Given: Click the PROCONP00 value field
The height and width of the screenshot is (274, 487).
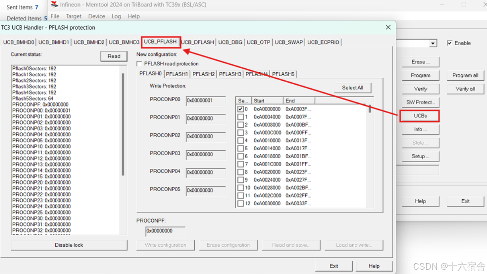Looking at the screenshot, I should [206, 101].
